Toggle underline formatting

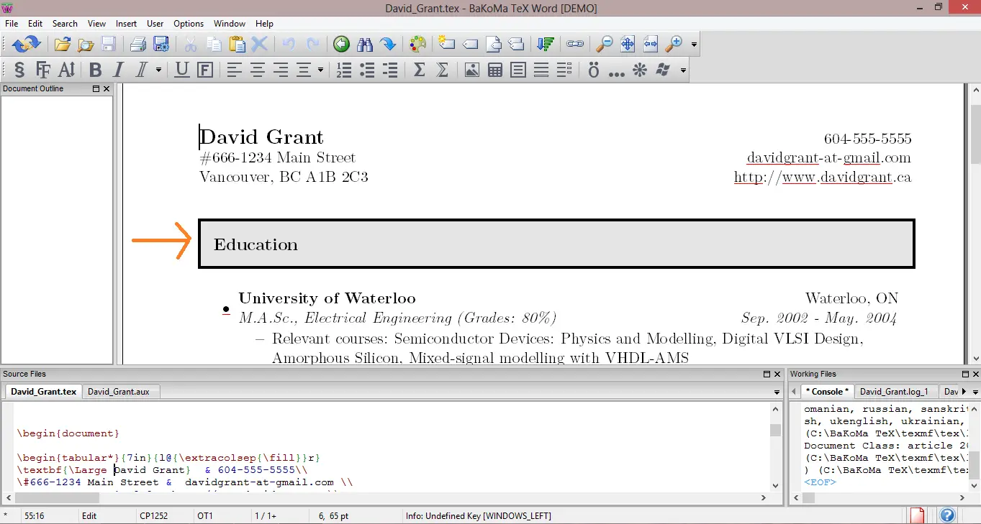coord(181,70)
